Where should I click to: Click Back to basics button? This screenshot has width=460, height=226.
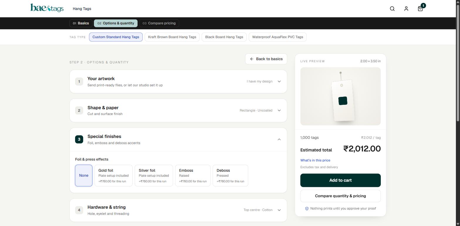click(x=266, y=59)
